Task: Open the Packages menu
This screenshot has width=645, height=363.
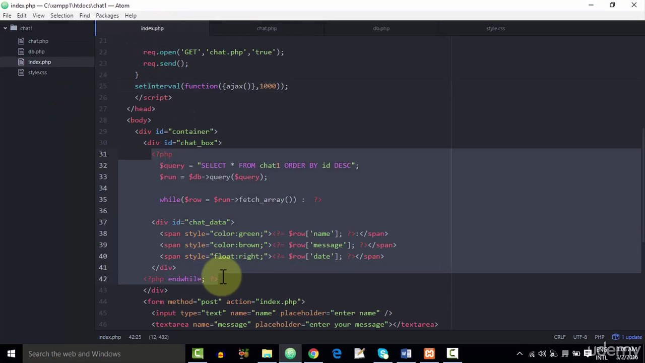Action: point(107,16)
